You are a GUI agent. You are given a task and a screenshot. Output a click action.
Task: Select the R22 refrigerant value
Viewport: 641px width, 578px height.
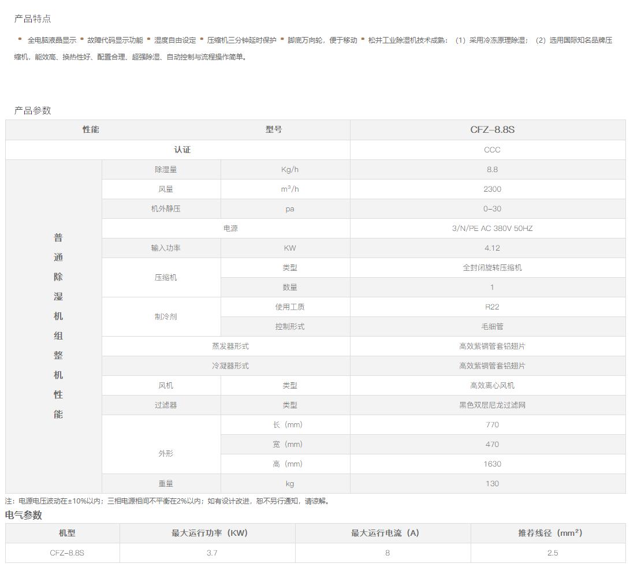point(492,307)
